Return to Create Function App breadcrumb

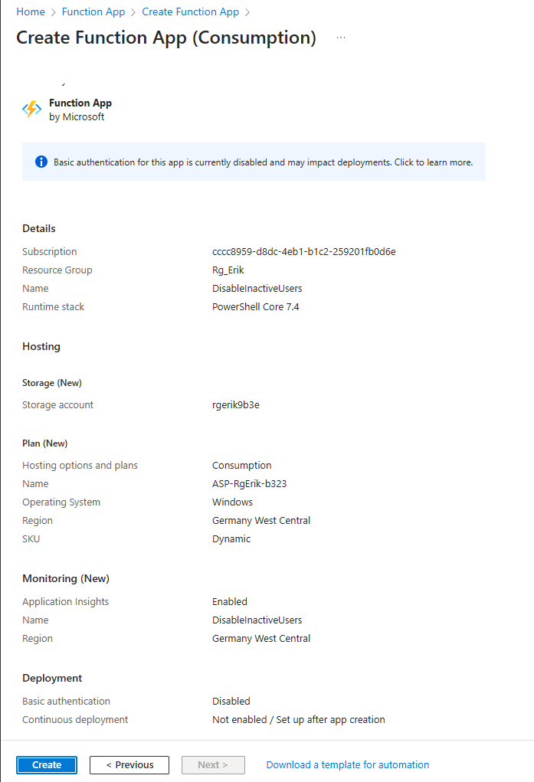coord(190,12)
